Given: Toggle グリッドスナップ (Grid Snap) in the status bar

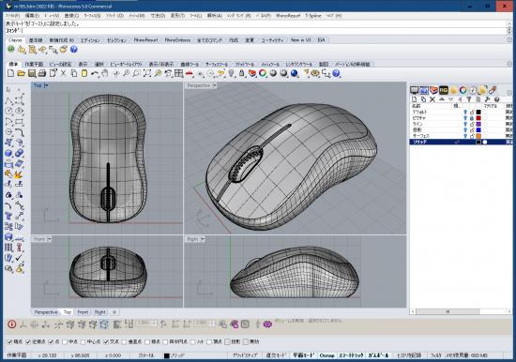Looking at the screenshot, I should pyautogui.click(x=245, y=355).
